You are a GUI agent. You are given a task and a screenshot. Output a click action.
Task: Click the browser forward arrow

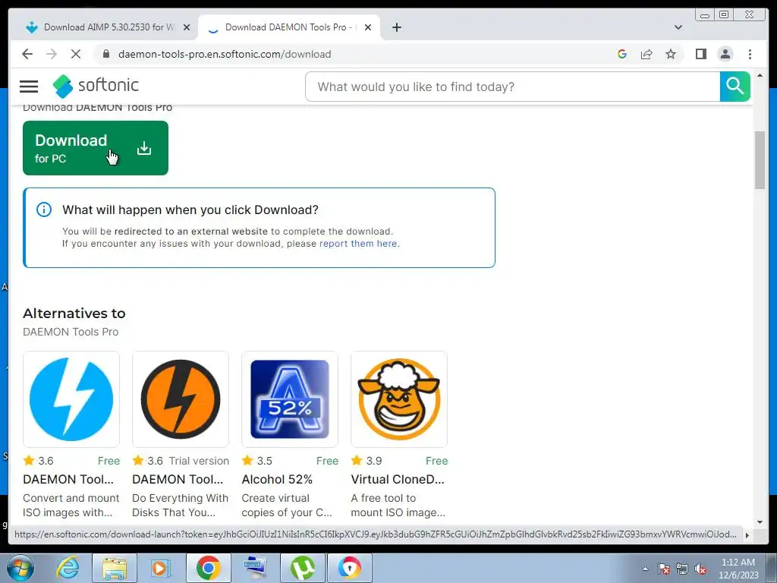[x=52, y=54]
